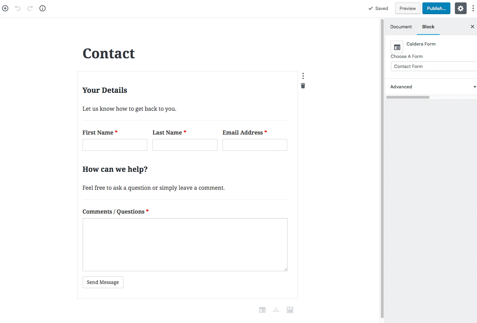Click the 'Feel free to ask a question' text
The image size is (477, 323).
pos(153,188)
